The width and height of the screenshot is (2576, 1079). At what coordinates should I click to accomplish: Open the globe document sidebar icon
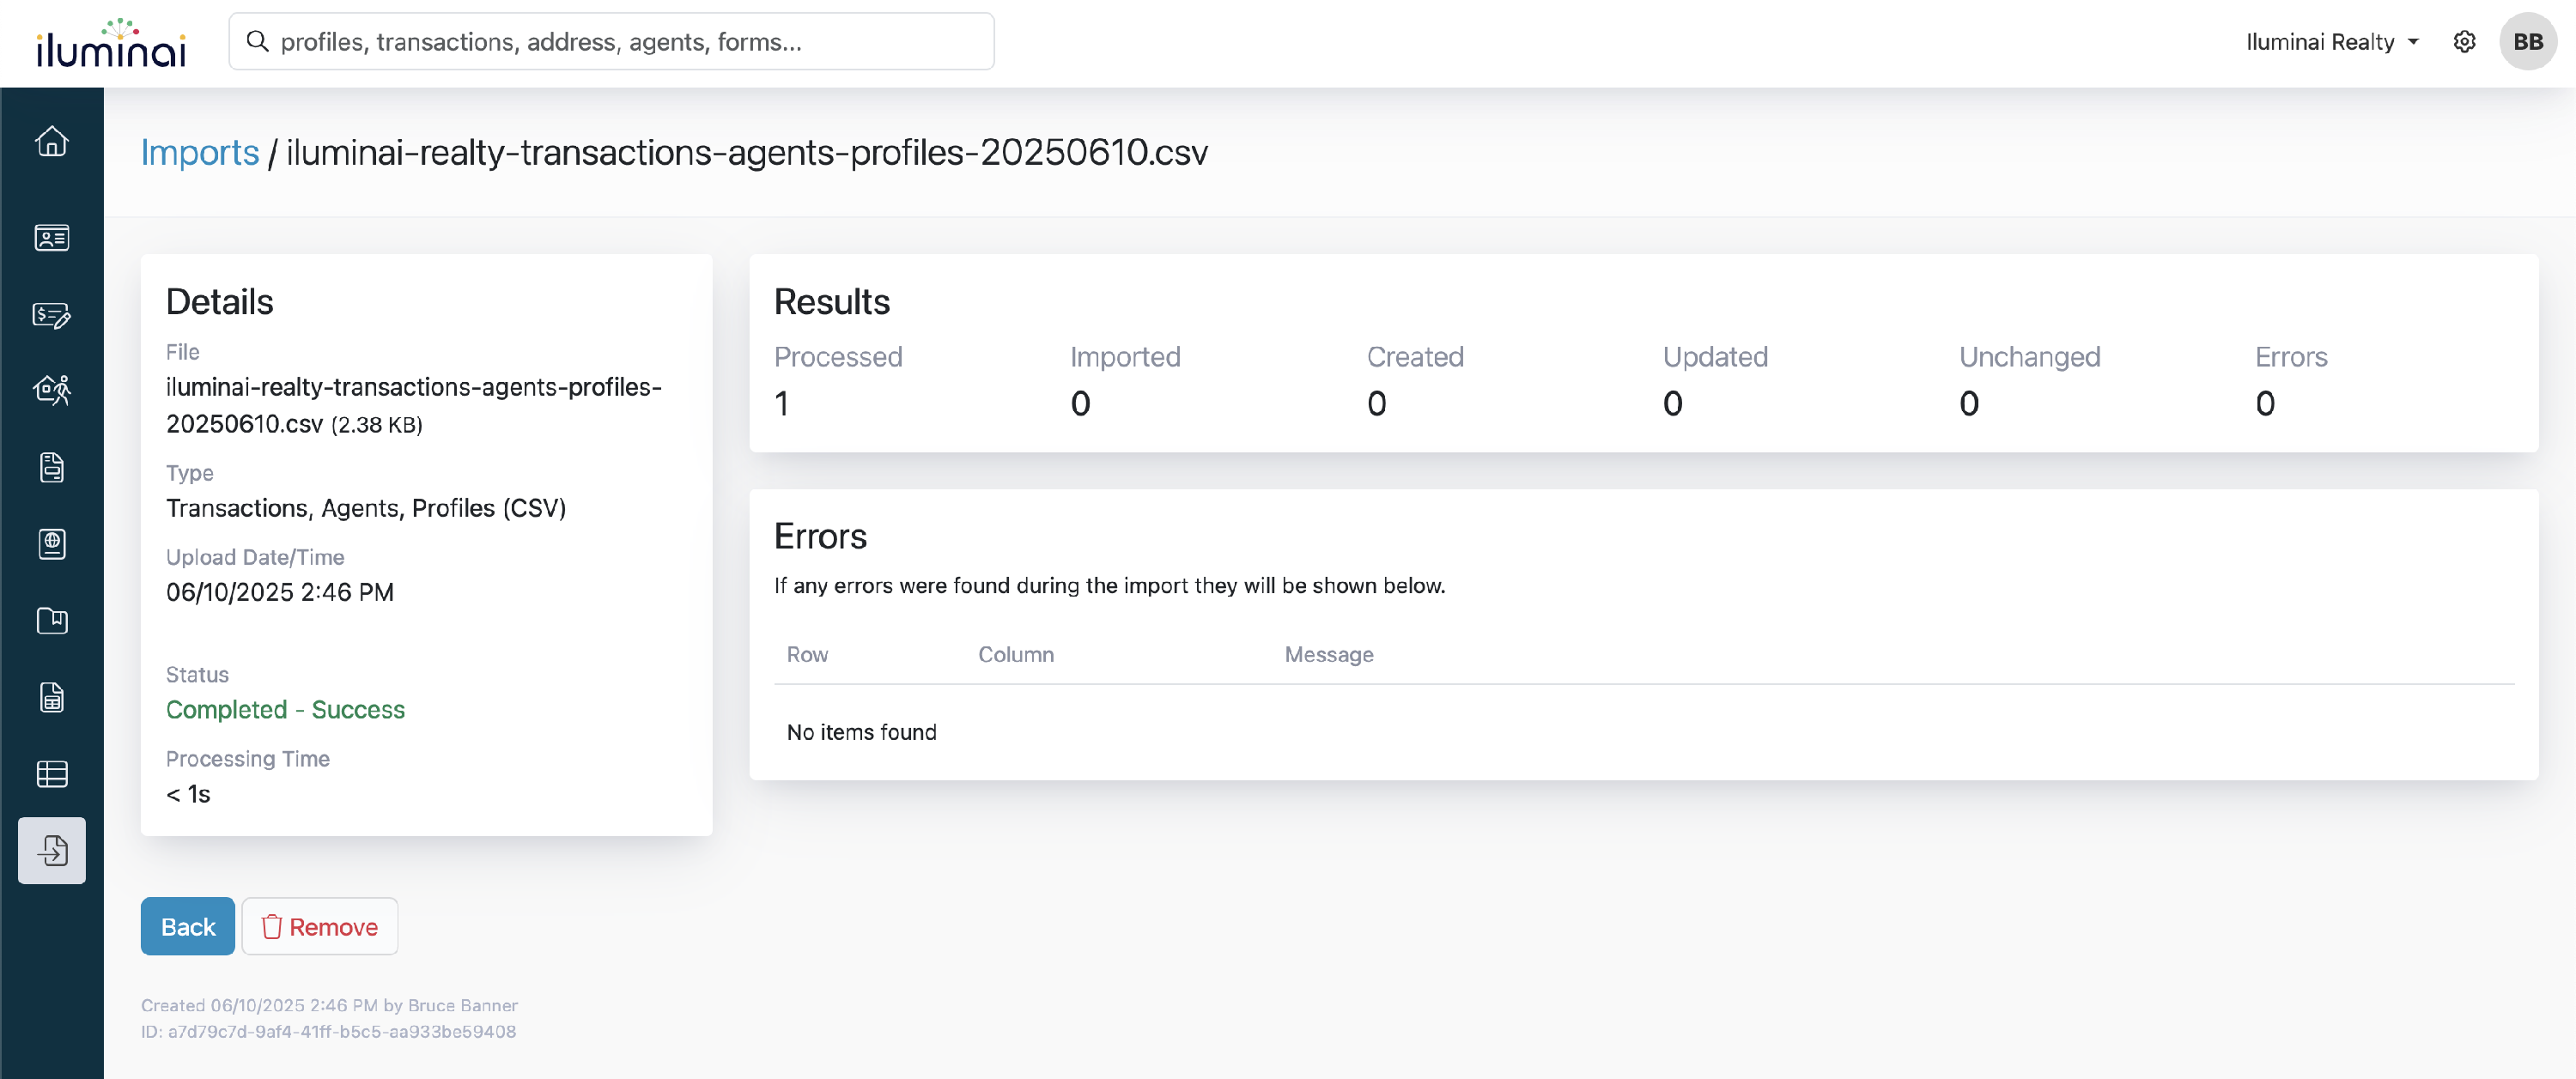(x=52, y=544)
